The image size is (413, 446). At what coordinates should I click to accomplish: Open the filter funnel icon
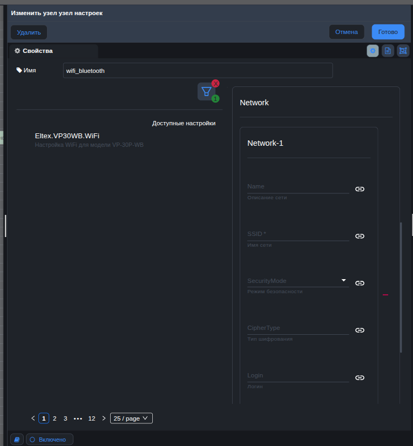coord(206,91)
